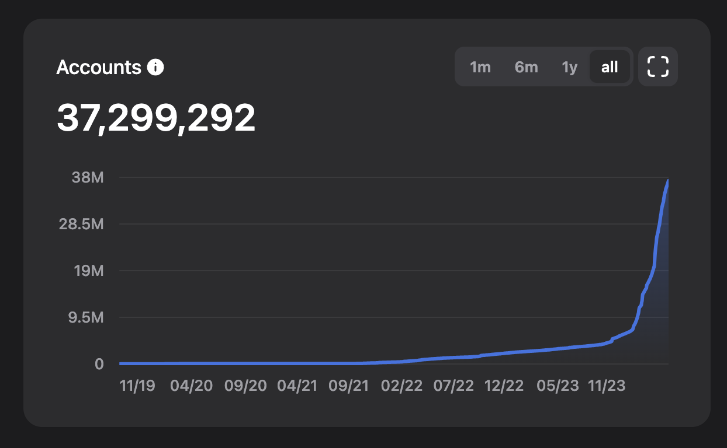Click the 38M y-axis label
This screenshot has width=727, height=448.
pos(88,177)
